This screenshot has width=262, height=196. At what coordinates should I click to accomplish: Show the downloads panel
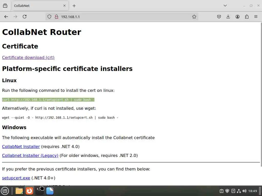(x=228, y=17)
